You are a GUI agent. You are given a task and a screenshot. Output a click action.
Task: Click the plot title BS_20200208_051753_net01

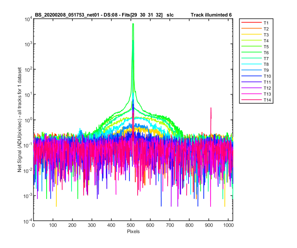point(67,15)
